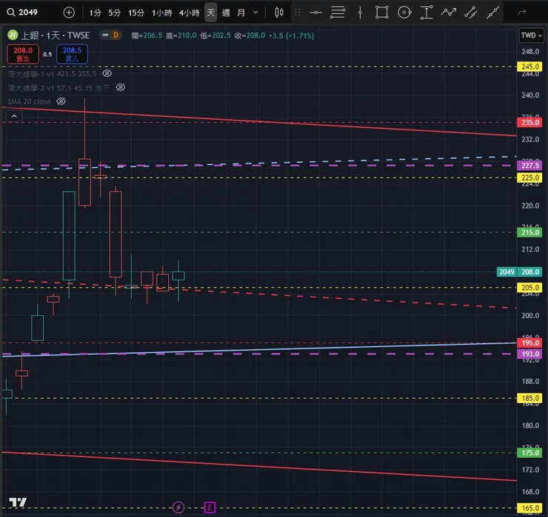Choose the 4小時 timeframe
This screenshot has width=548, height=517.
[189, 13]
